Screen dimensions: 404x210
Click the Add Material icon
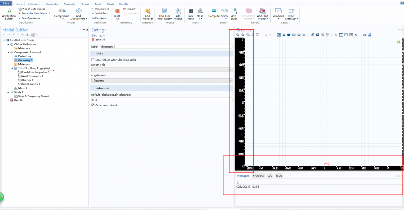[x=148, y=11]
